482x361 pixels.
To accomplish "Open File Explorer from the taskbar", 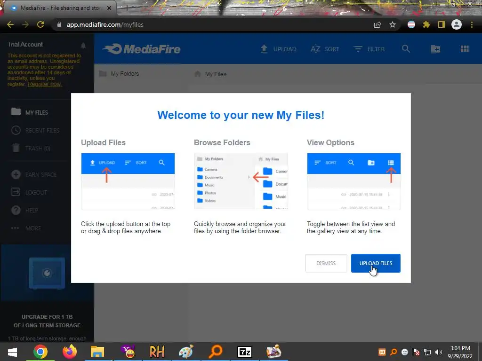I will pyautogui.click(x=98, y=352).
